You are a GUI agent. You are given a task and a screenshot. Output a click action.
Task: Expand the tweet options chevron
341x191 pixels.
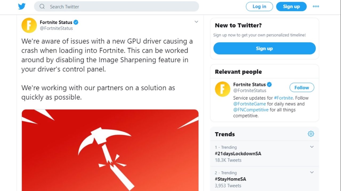(196, 22)
